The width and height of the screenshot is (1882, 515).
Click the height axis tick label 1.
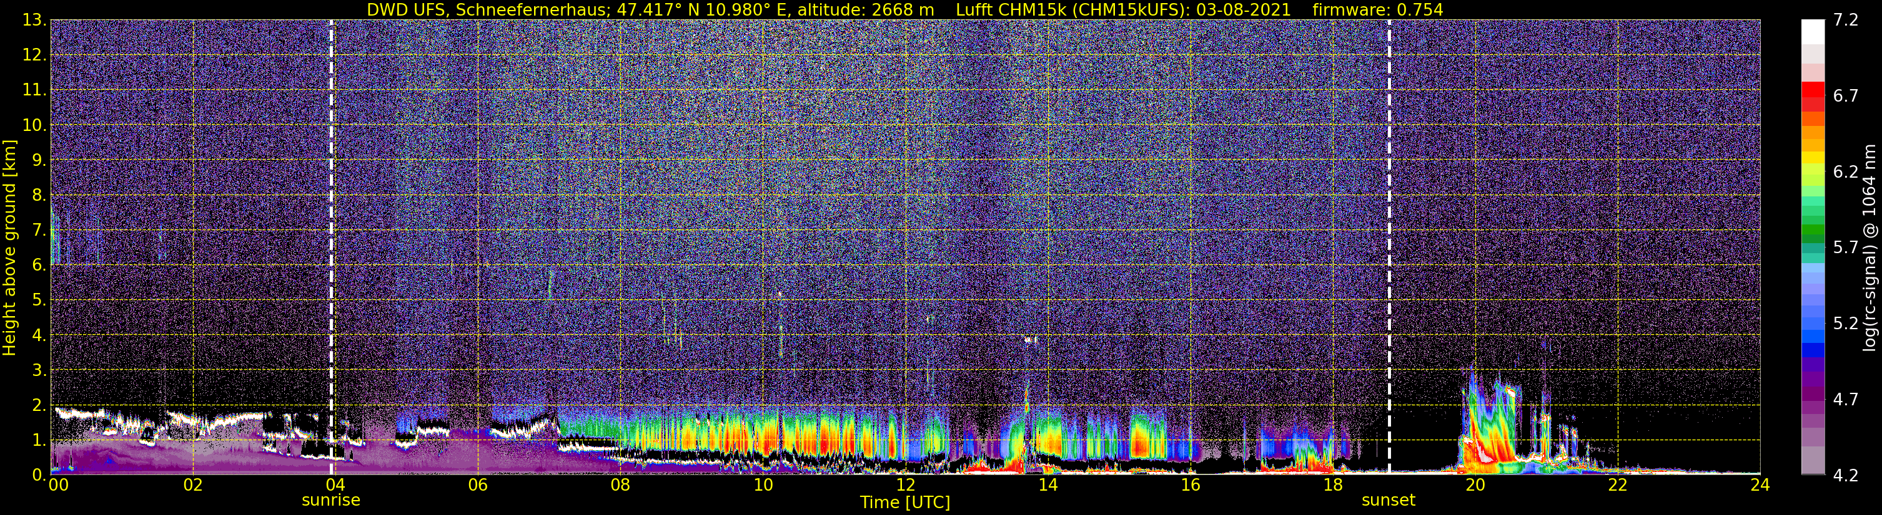(39, 441)
